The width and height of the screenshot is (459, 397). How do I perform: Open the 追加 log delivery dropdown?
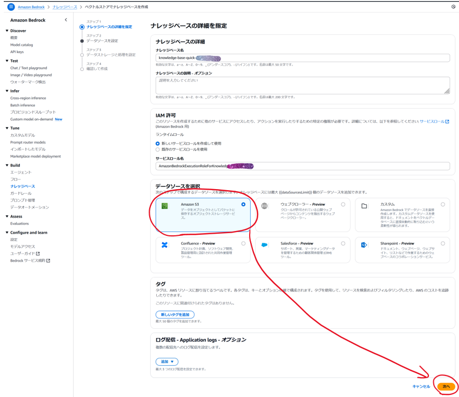pos(167,362)
